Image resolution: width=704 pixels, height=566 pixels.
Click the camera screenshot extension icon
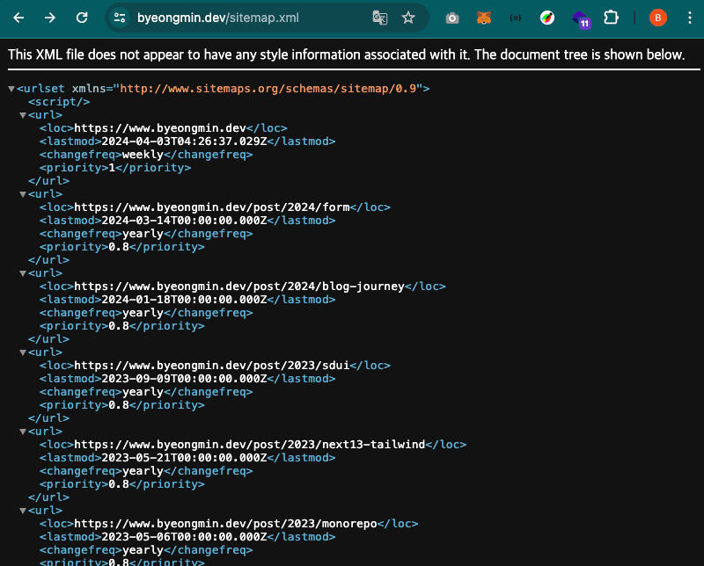451,18
